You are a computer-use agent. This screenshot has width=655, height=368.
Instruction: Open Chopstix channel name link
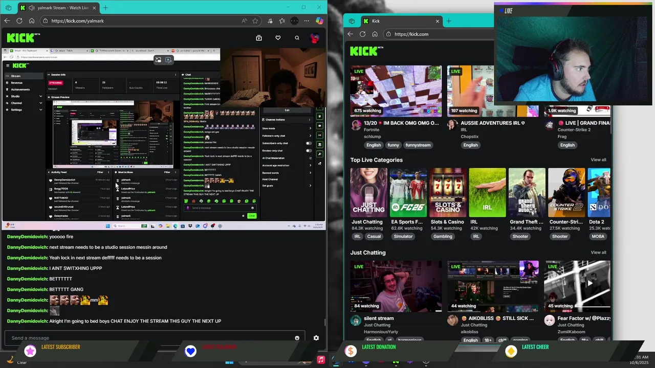(470, 136)
